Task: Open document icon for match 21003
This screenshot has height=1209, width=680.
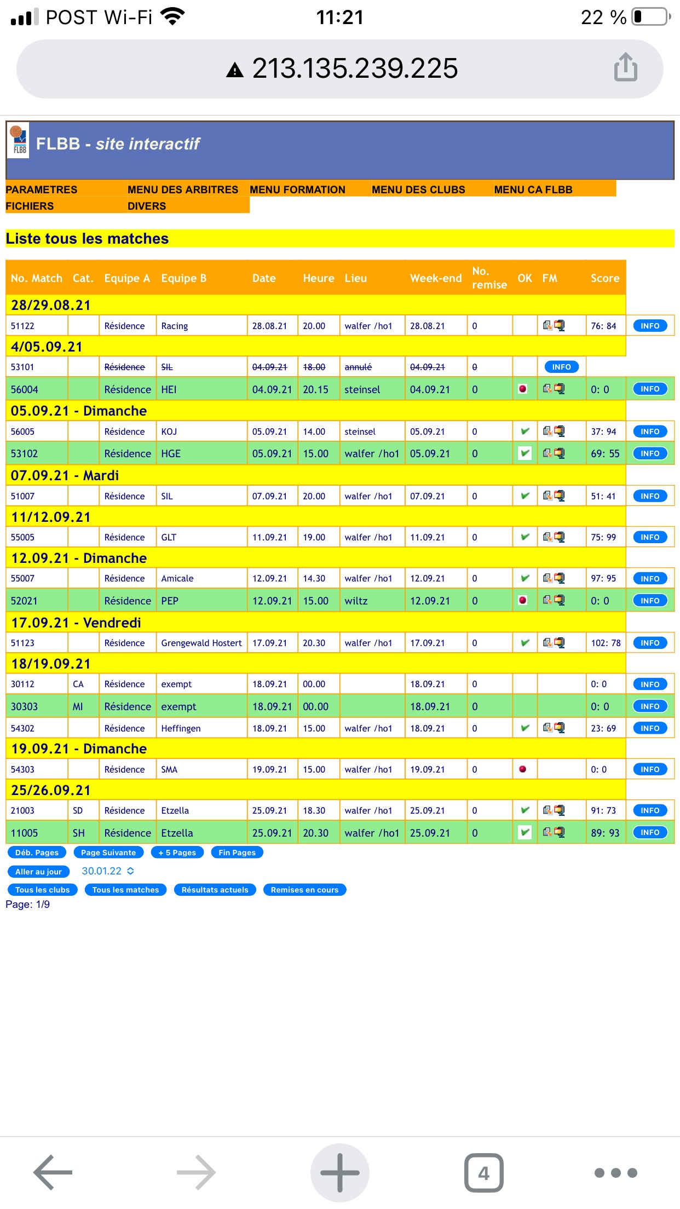Action: [x=547, y=810]
